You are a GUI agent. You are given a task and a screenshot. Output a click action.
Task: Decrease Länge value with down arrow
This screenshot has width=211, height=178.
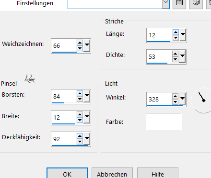[x=176, y=38]
